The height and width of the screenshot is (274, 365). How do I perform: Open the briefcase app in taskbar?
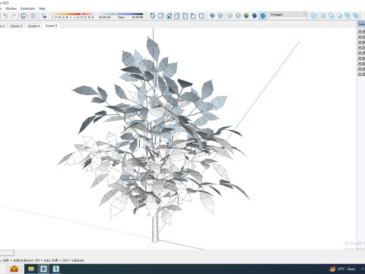[14, 269]
